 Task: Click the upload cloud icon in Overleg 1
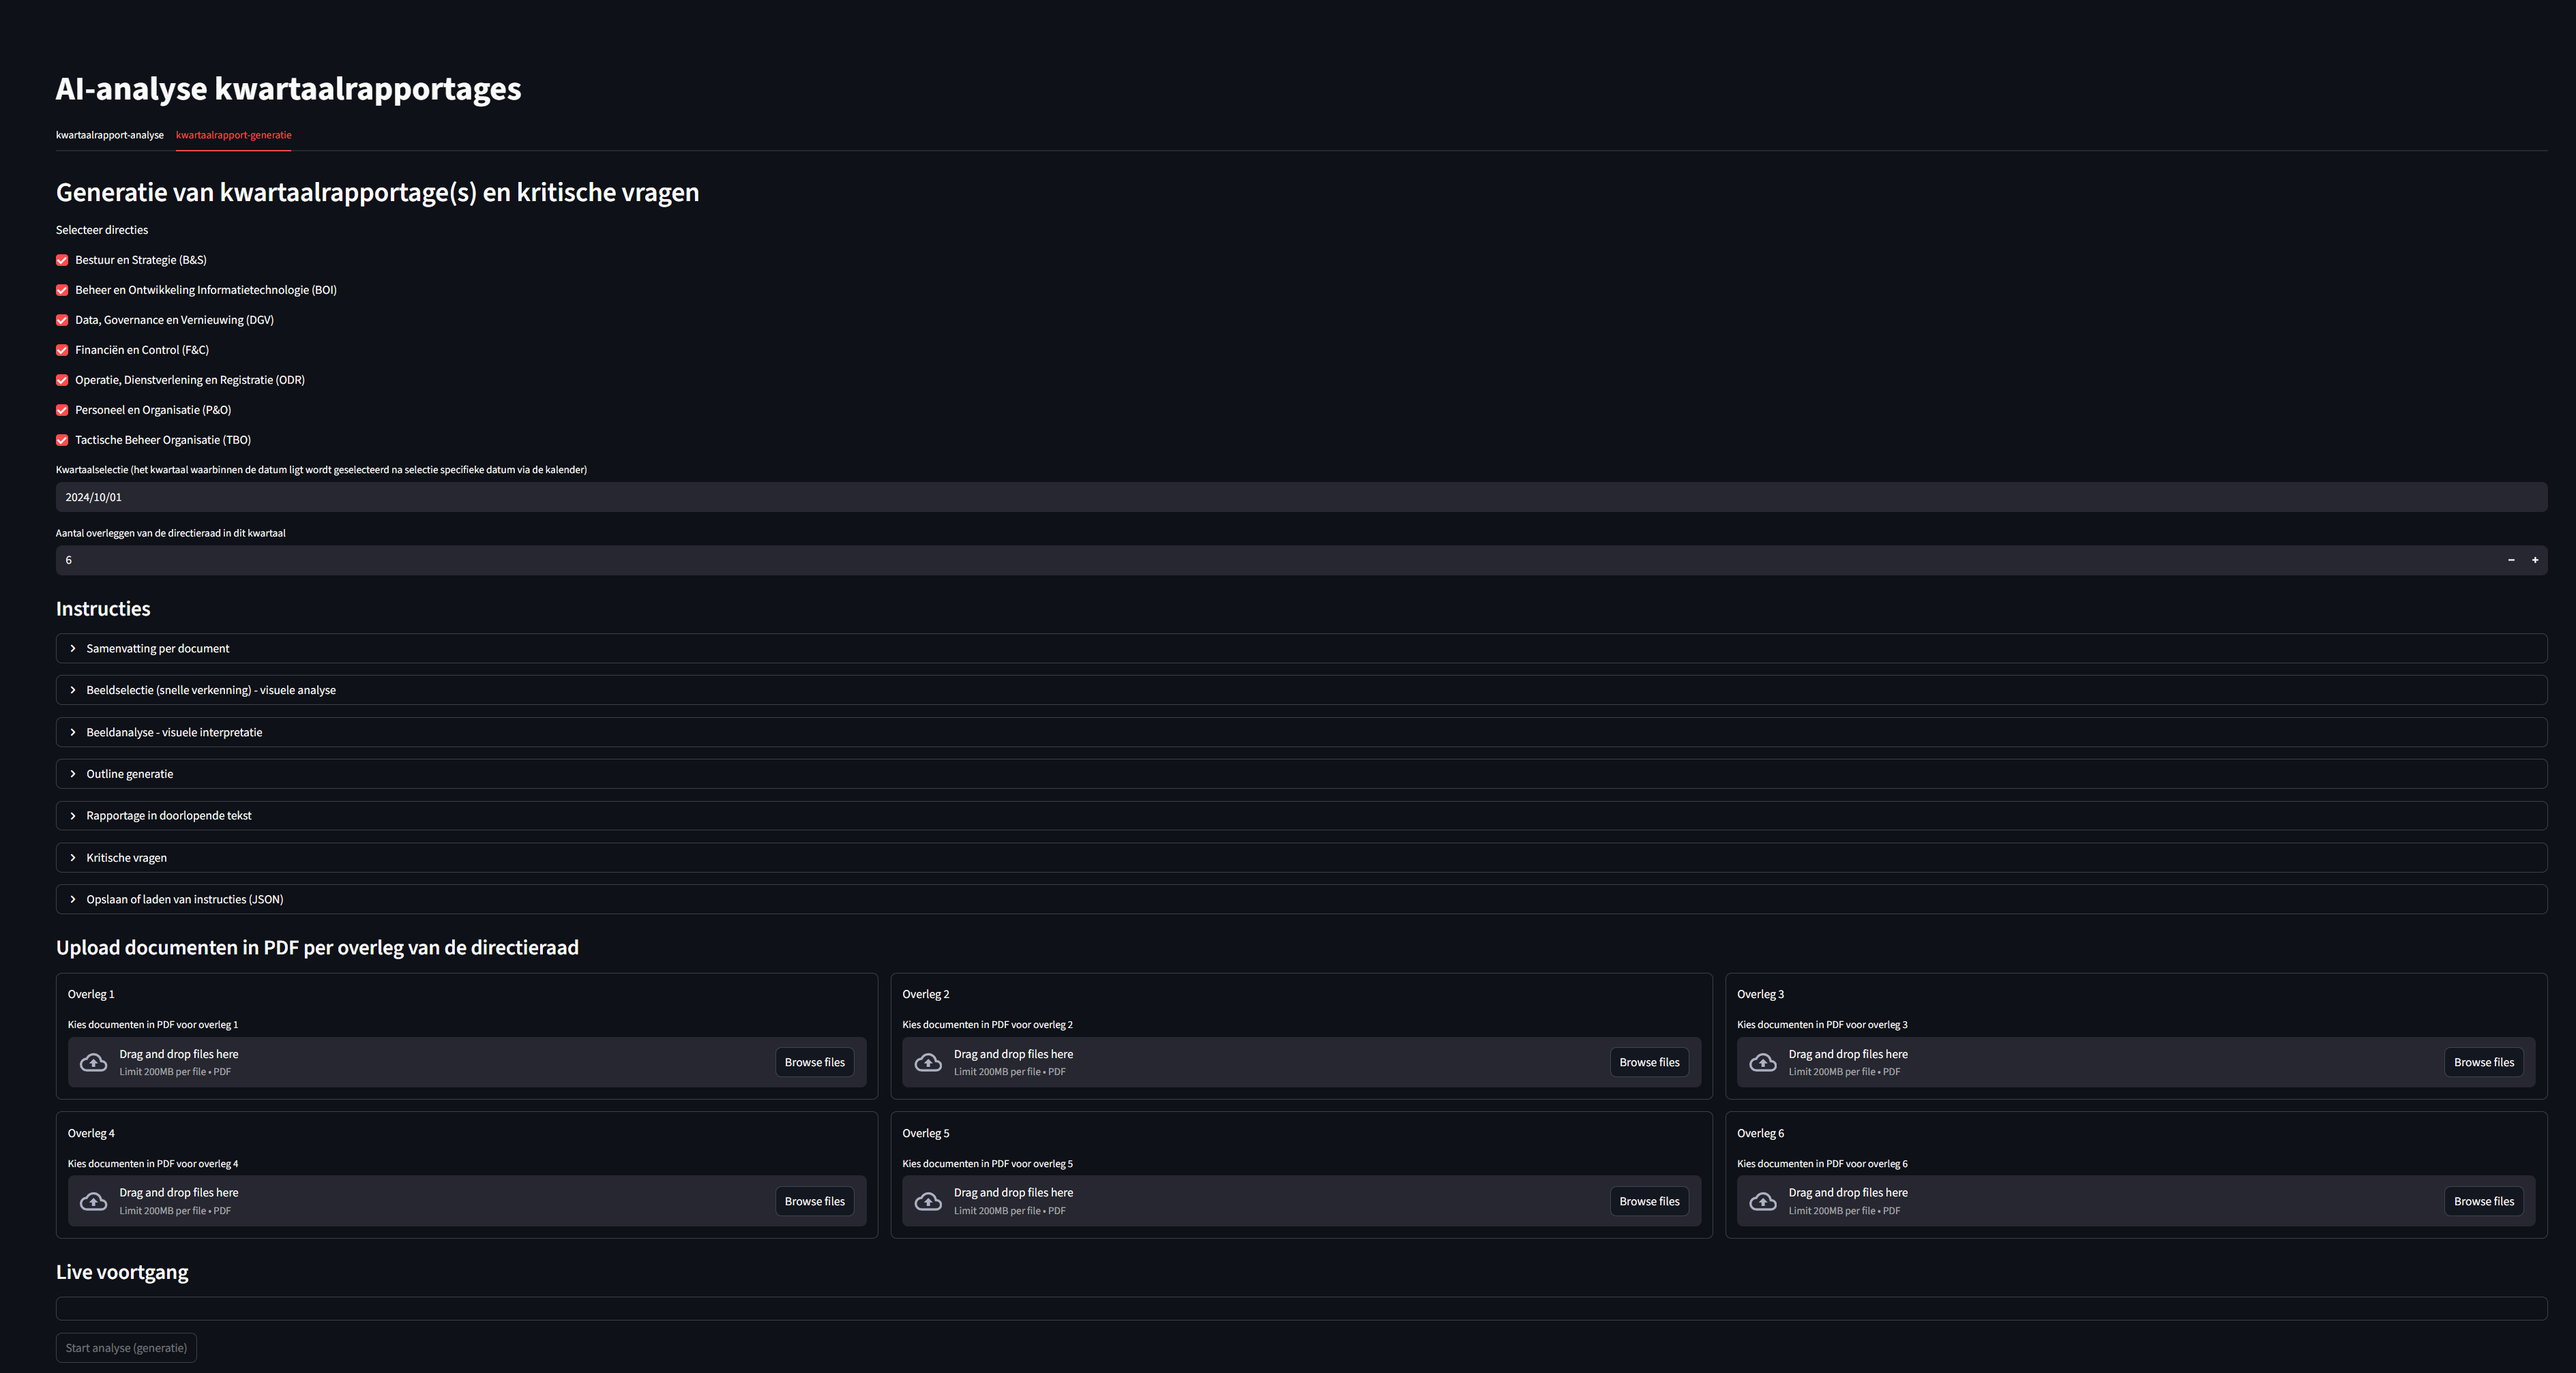(x=94, y=1062)
